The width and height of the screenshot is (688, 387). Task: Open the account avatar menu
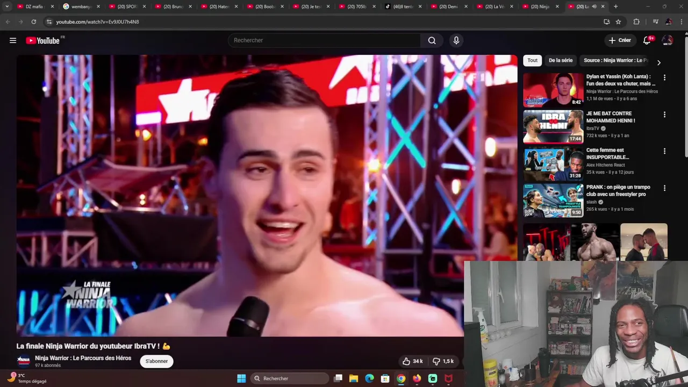pyautogui.click(x=668, y=40)
